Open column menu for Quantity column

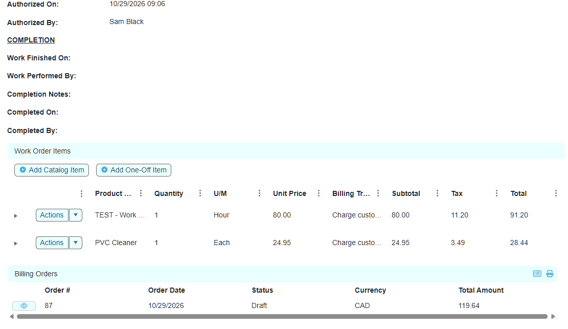pos(200,194)
